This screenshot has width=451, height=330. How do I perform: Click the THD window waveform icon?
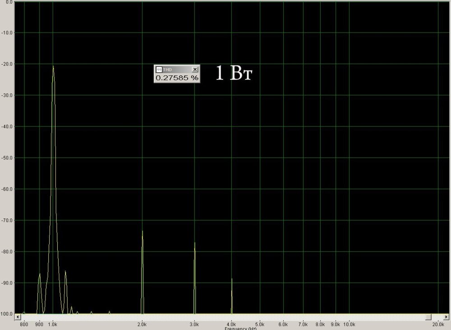(159, 70)
